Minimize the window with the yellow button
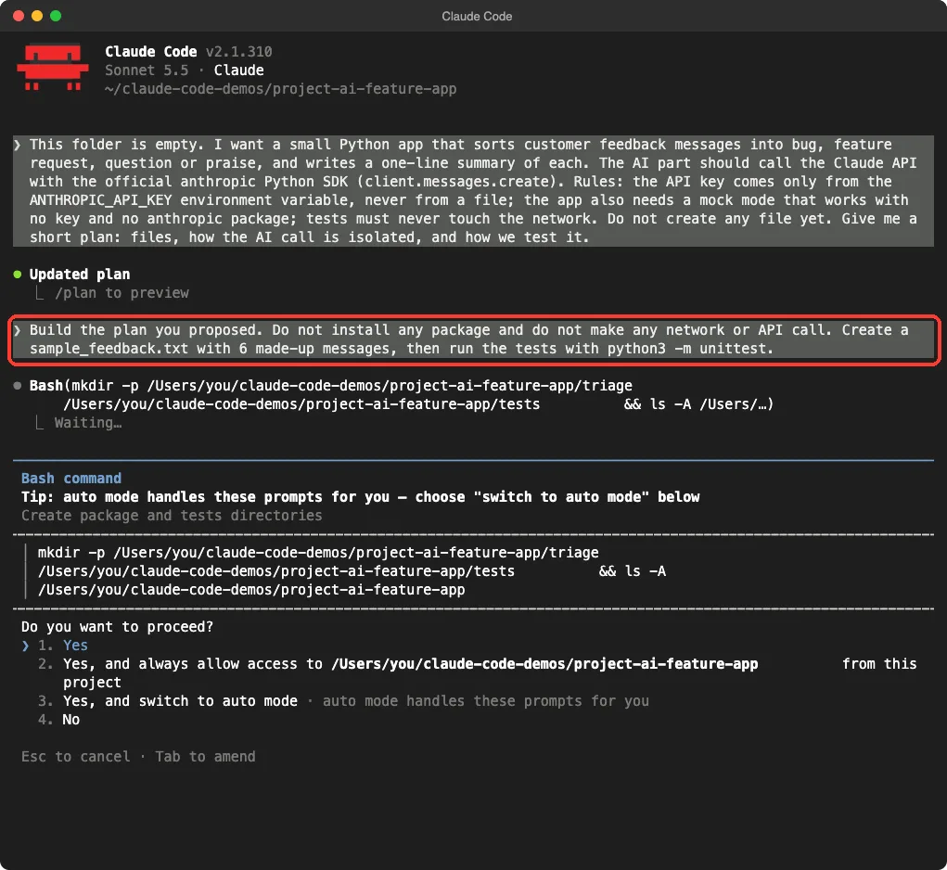Screen dimensions: 947x870 37,16
